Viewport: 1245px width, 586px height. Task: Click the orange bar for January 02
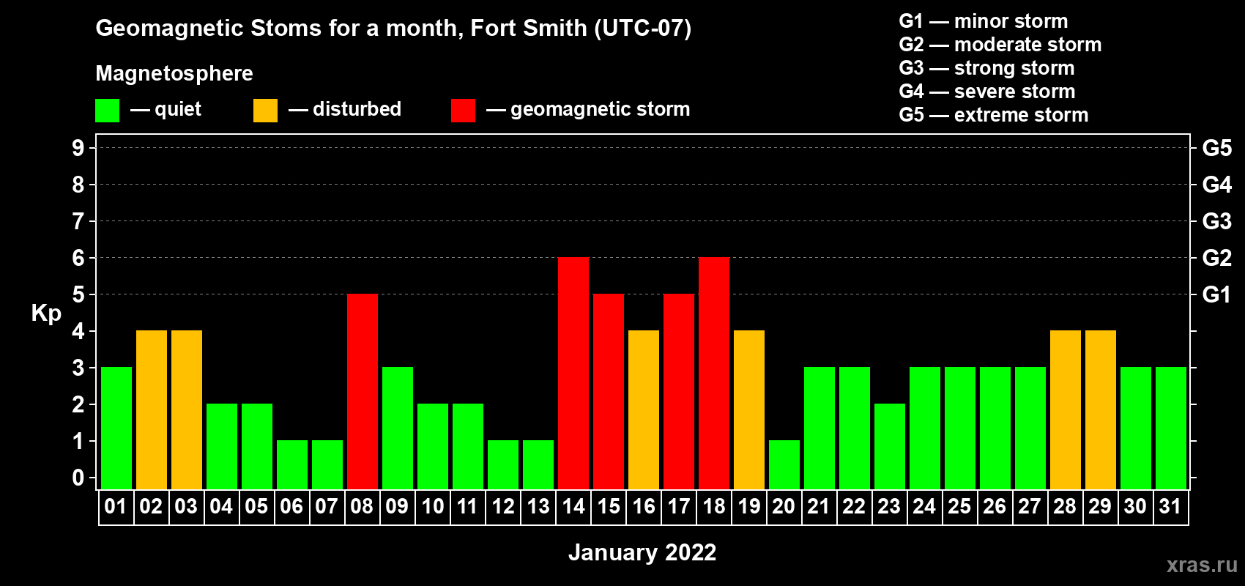click(x=152, y=410)
